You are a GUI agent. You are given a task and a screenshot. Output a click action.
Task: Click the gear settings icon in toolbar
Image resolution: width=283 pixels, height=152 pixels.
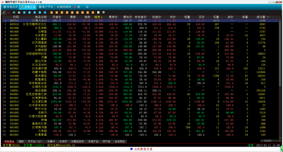pos(103,12)
